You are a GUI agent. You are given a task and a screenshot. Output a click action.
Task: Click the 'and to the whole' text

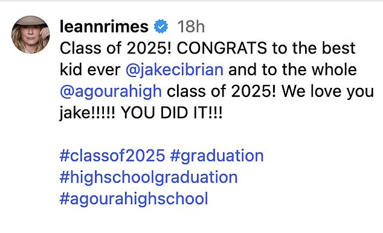tap(292, 70)
